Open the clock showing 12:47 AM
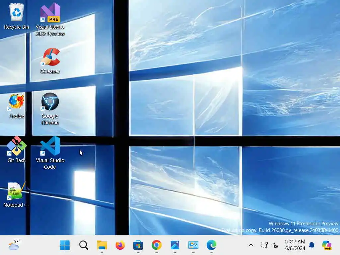The image size is (340, 255). [x=295, y=245]
